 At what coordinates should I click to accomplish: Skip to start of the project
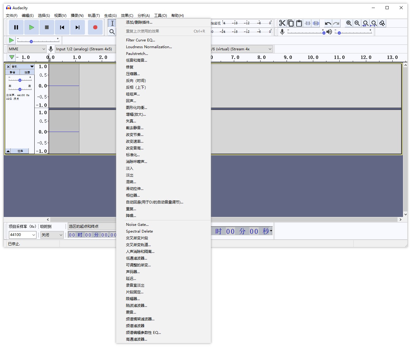coord(62,27)
